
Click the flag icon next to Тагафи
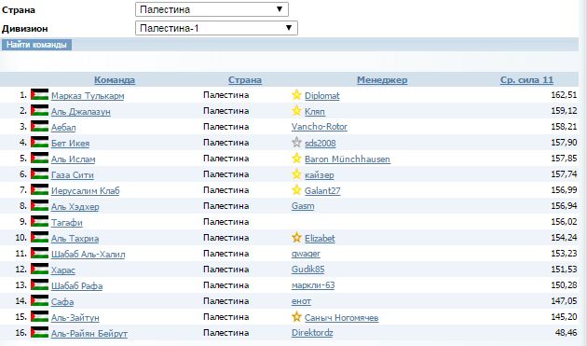pyautogui.click(x=40, y=222)
